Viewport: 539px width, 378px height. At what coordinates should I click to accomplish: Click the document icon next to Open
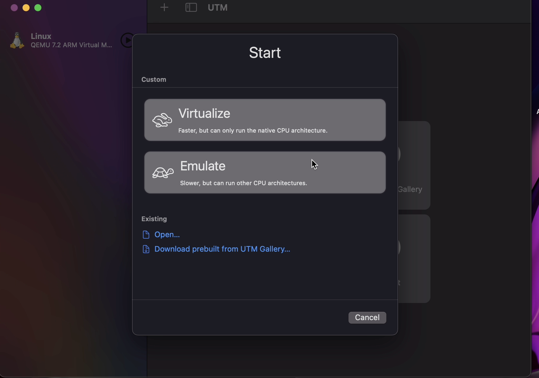pyautogui.click(x=146, y=234)
